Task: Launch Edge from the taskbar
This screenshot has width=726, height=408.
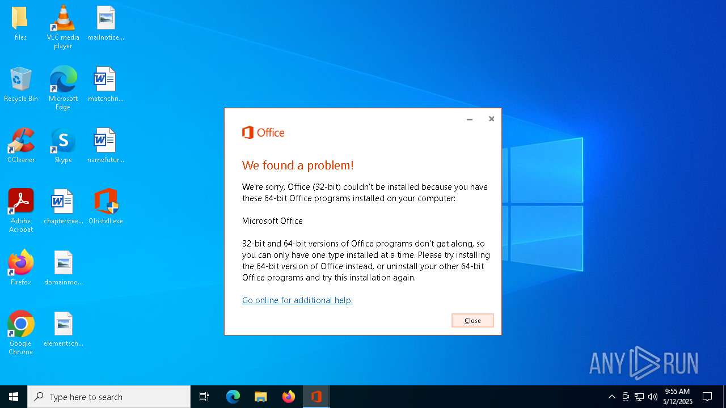Action: click(233, 397)
